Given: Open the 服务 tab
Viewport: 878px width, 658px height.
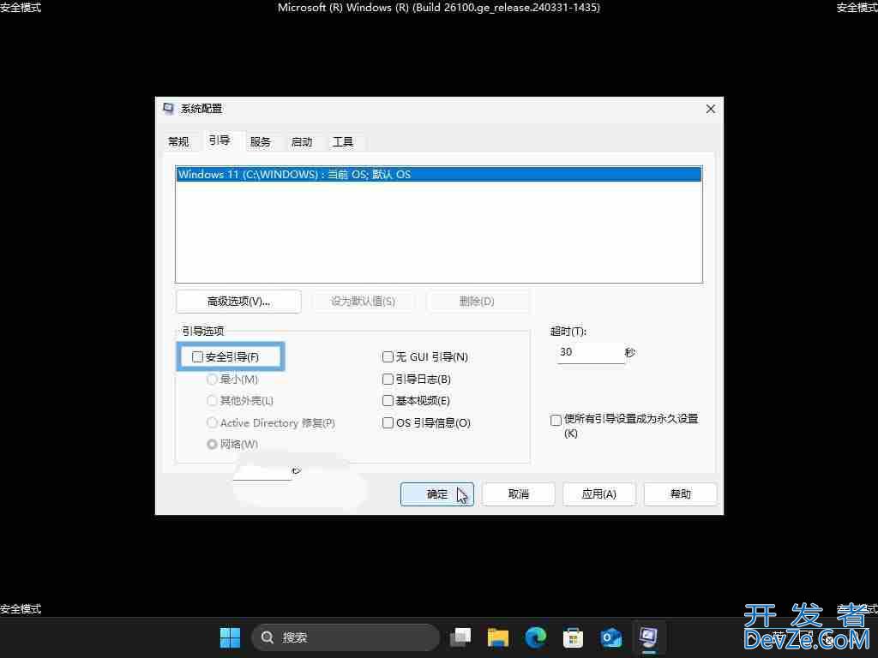Looking at the screenshot, I should click(x=261, y=142).
